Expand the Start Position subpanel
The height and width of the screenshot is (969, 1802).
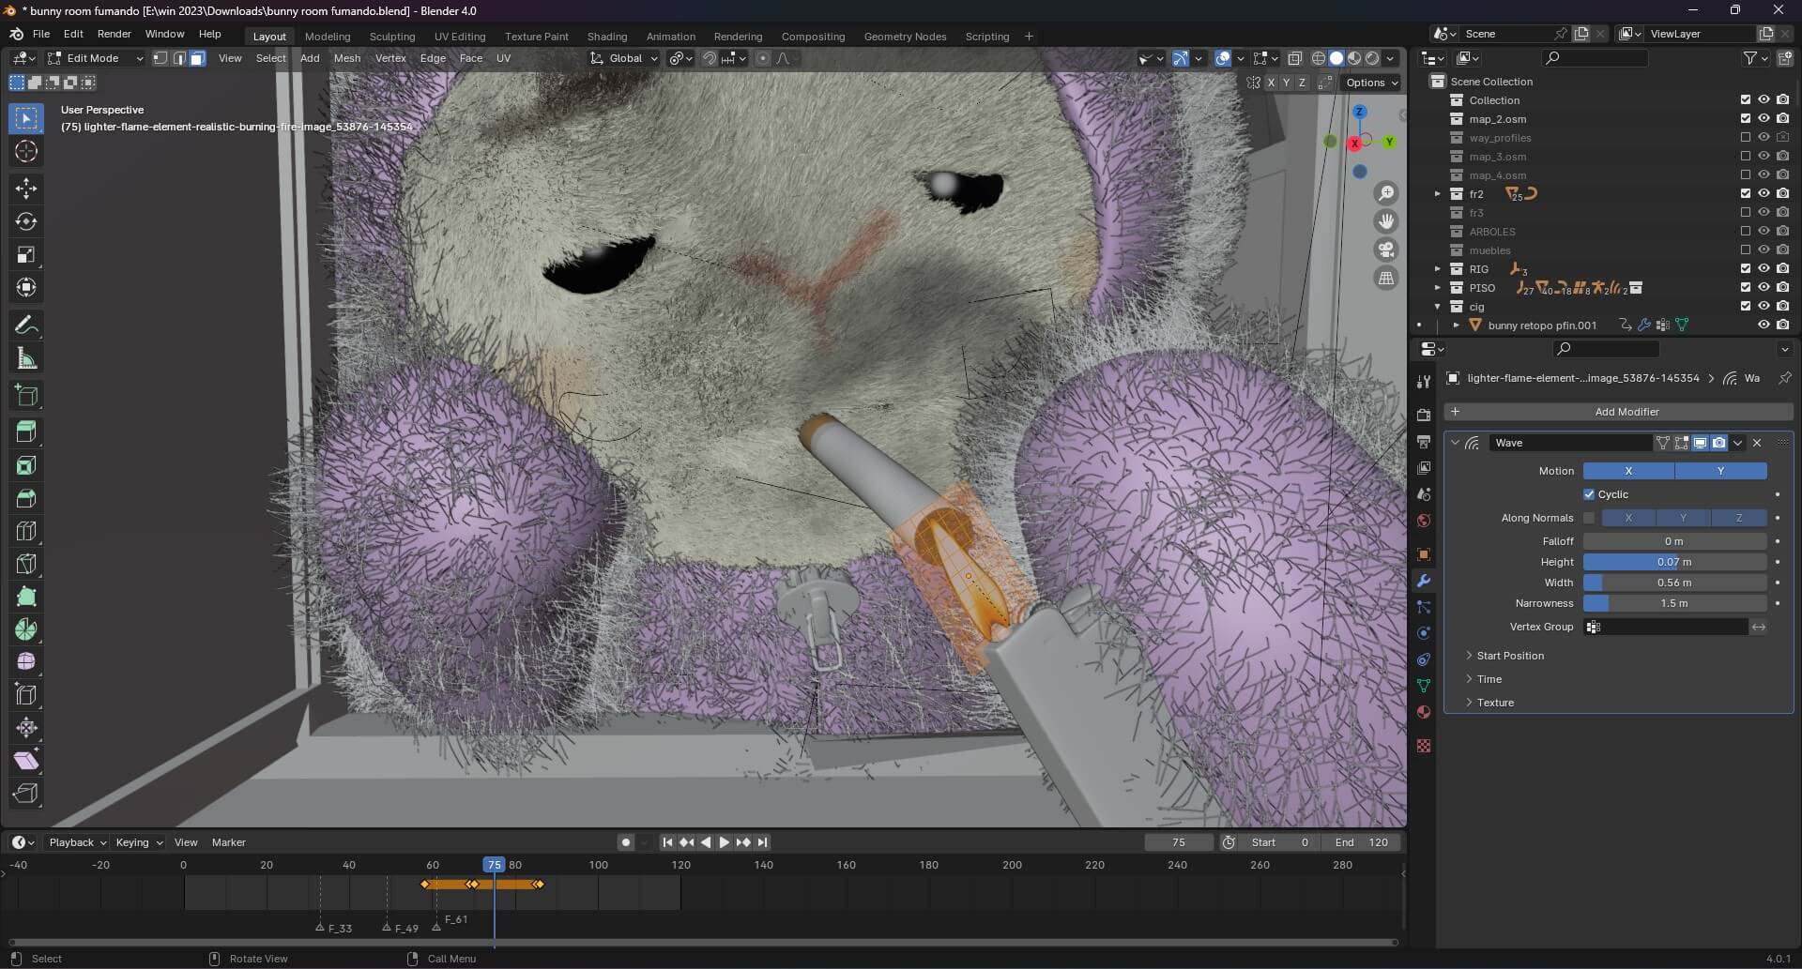point(1509,656)
